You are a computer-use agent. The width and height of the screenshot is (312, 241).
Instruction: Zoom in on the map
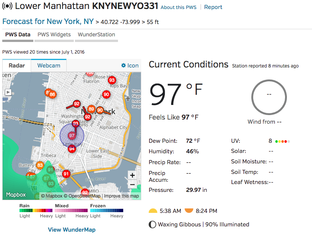pos(132,175)
